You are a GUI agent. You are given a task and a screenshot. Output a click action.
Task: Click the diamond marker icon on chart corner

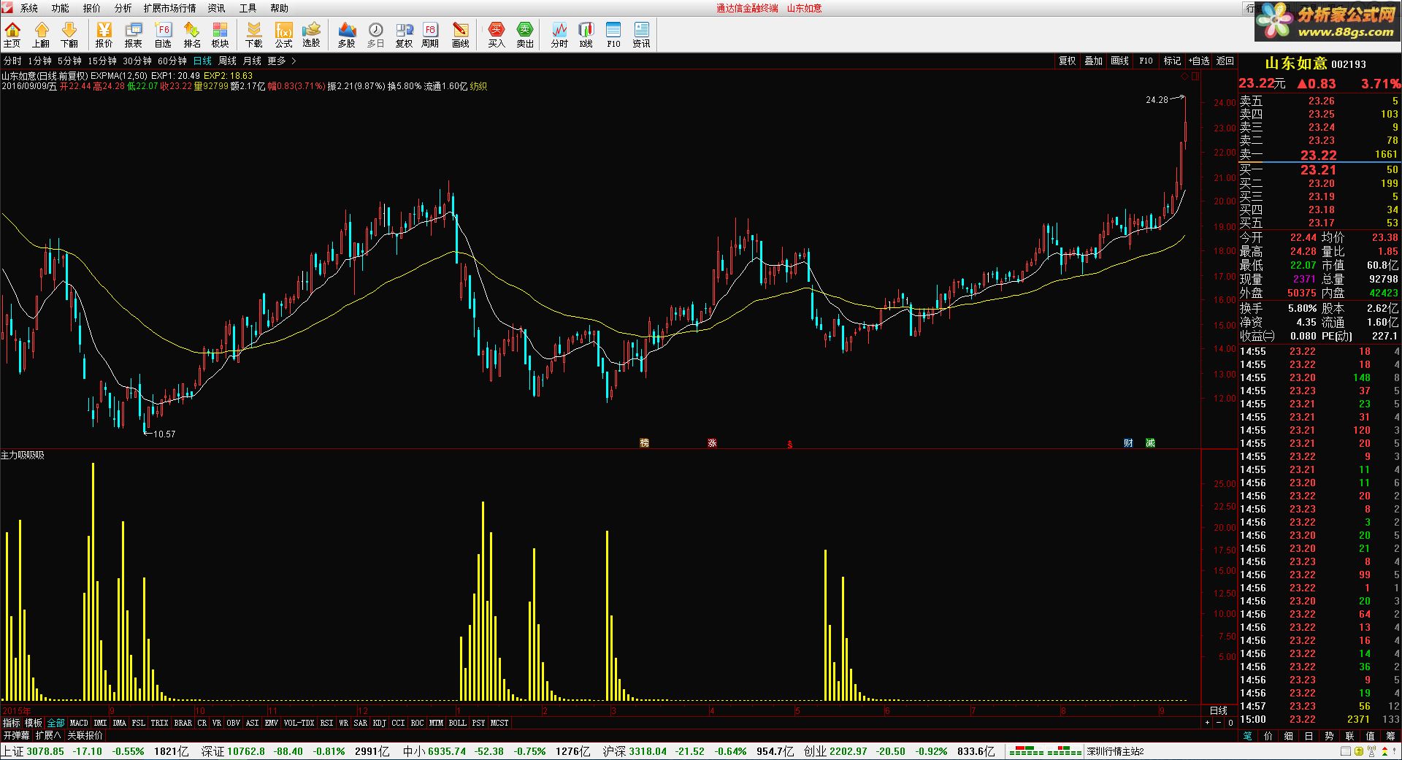[x=1184, y=76]
